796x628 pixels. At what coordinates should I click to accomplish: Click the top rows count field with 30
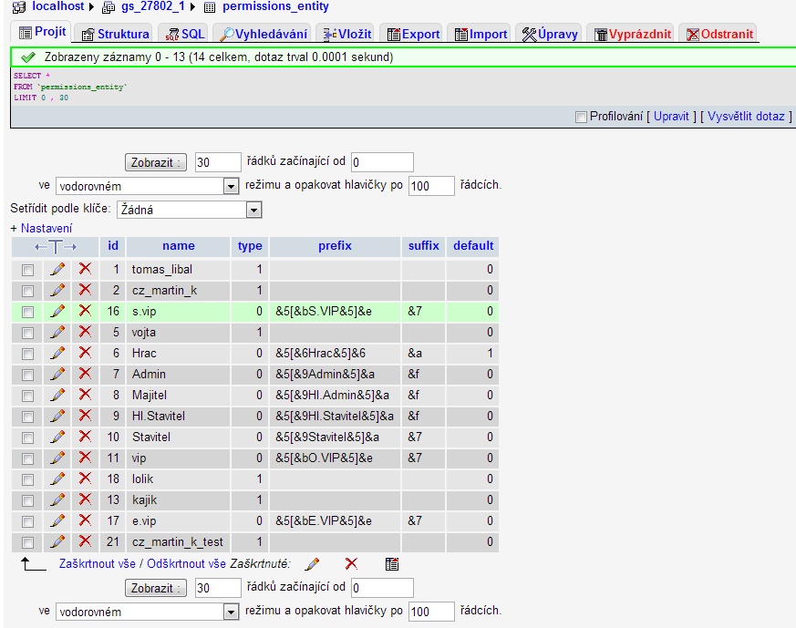[x=218, y=162]
